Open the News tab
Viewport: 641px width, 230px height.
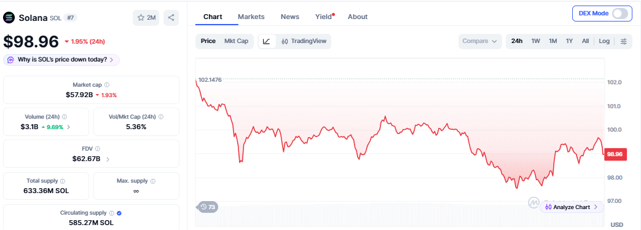click(290, 17)
